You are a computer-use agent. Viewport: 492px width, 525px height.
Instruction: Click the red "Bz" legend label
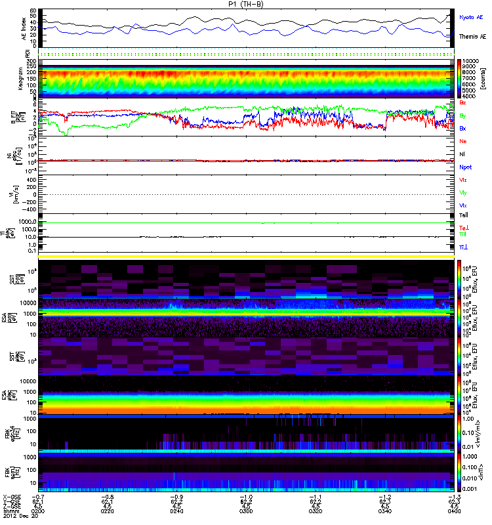click(x=462, y=102)
